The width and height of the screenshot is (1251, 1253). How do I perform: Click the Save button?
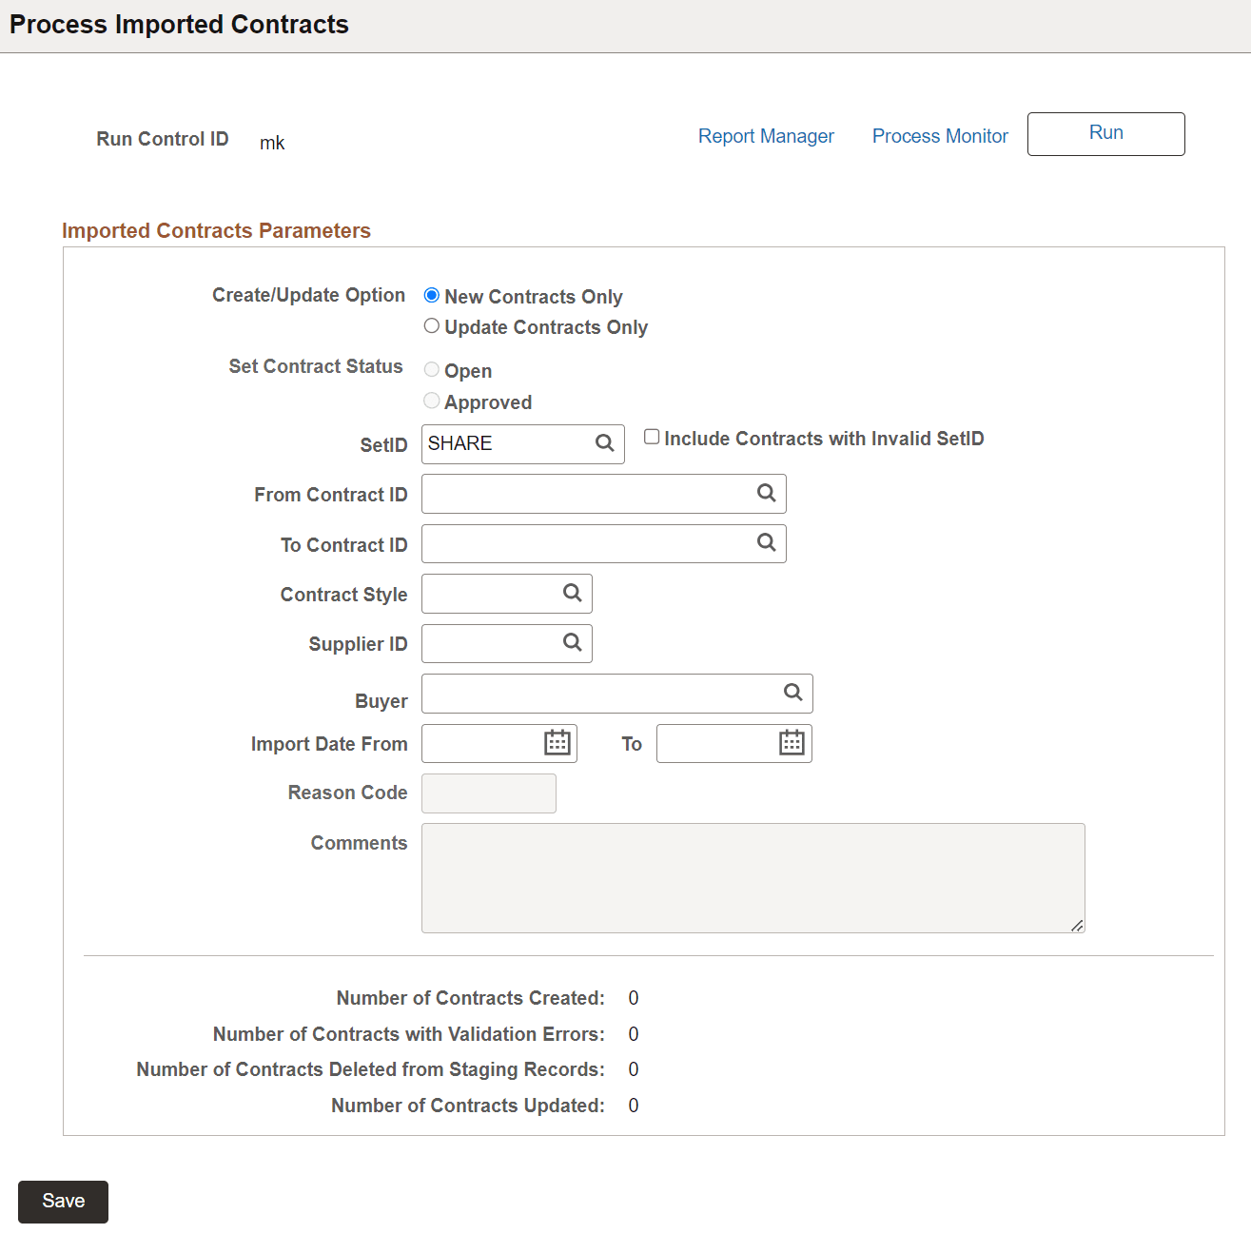(63, 1201)
